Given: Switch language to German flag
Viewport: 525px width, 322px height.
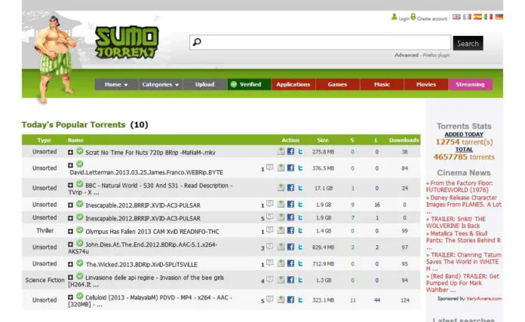Looking at the screenshot, I should 499,17.
